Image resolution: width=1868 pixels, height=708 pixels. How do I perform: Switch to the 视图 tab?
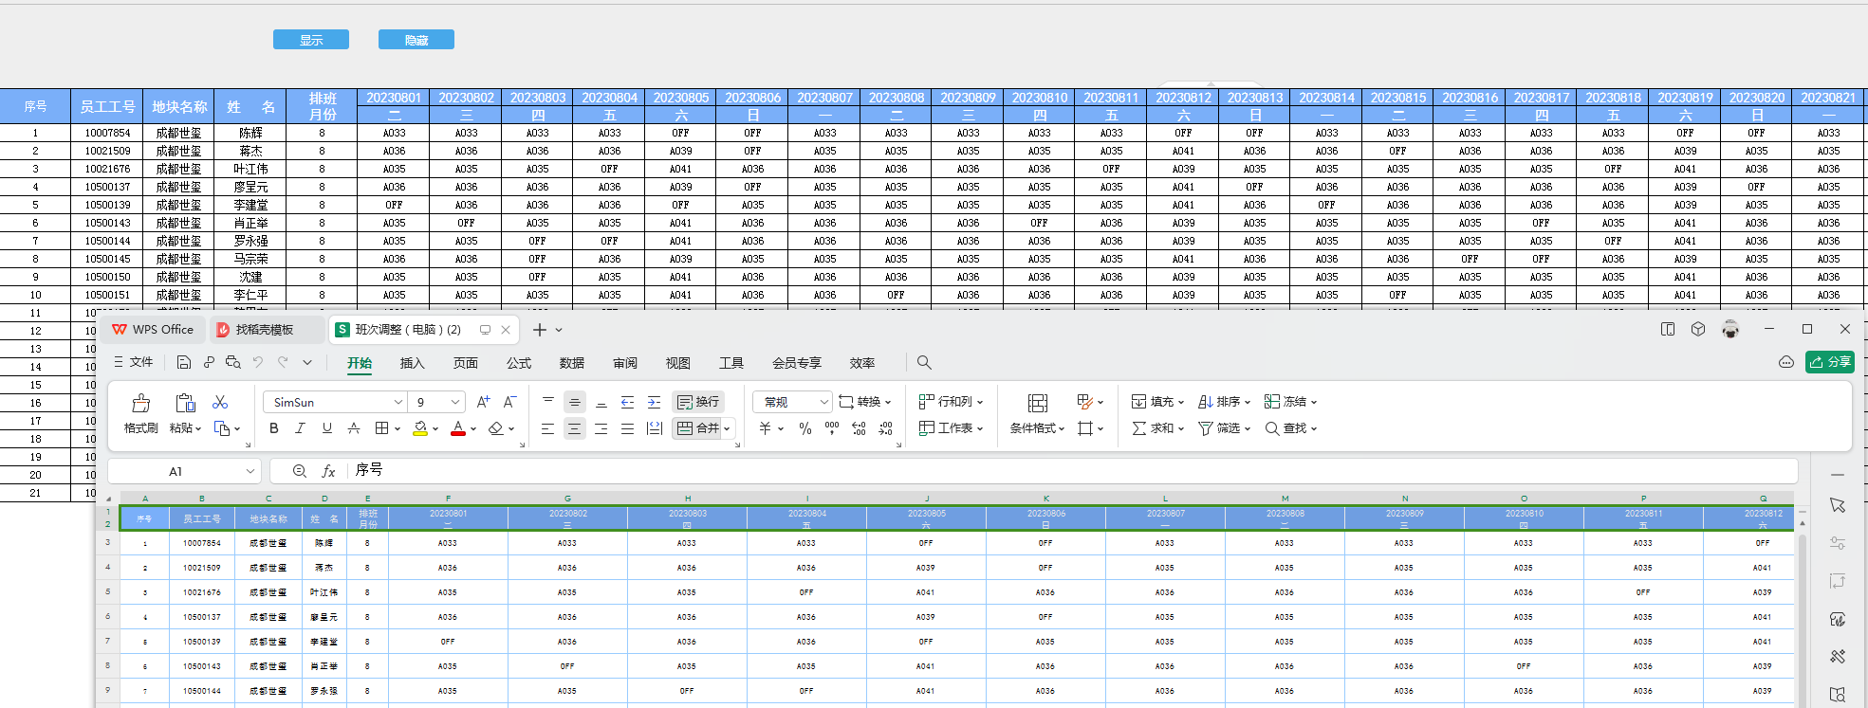[677, 363]
